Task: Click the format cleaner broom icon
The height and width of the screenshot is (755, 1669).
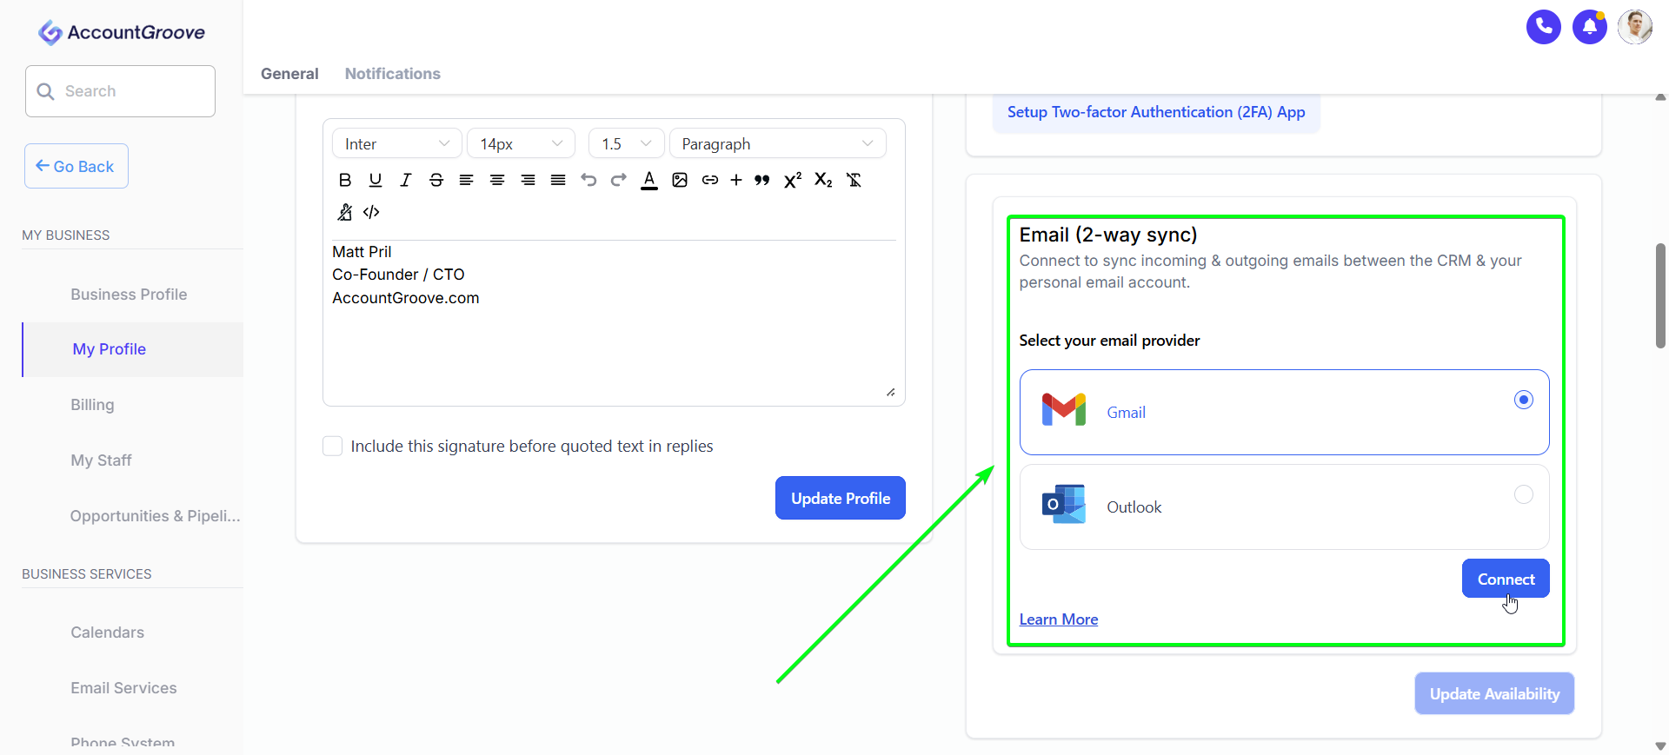Action: [x=345, y=212]
